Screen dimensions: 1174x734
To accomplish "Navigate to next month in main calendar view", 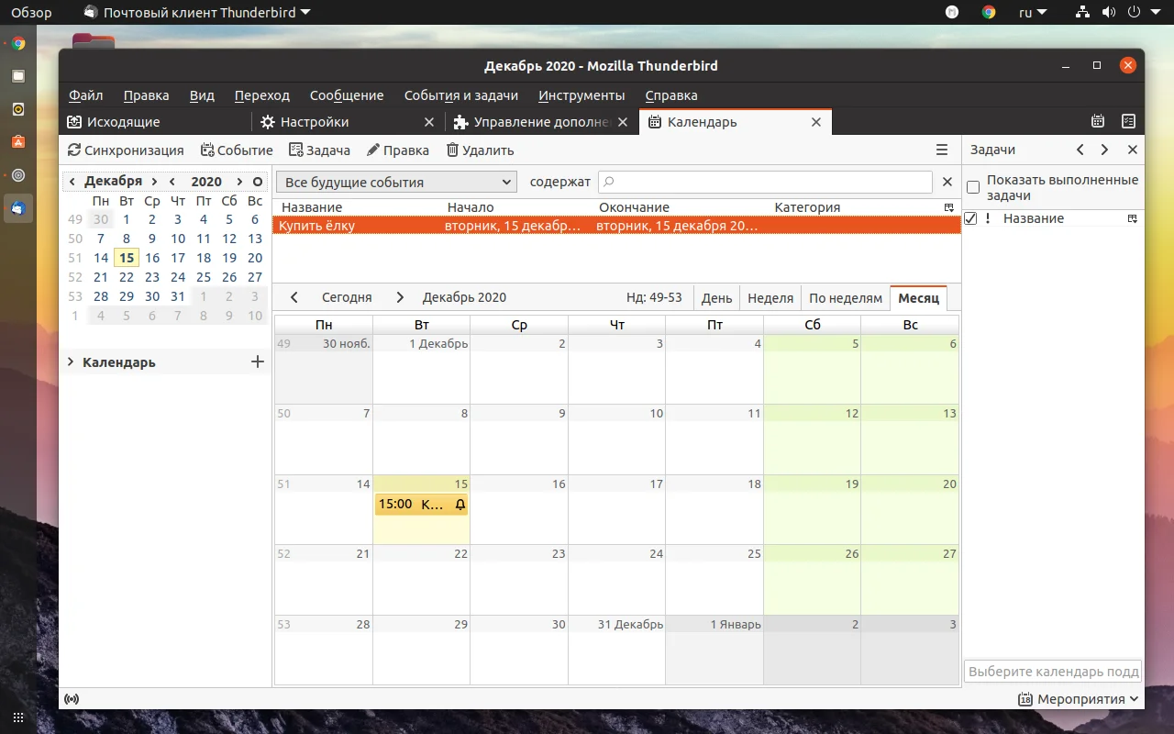I will (x=400, y=297).
